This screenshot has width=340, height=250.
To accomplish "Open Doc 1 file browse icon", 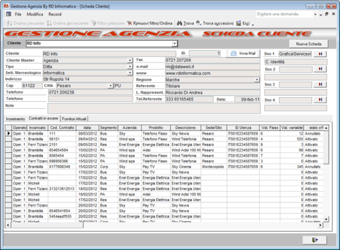I will click(x=320, y=54).
